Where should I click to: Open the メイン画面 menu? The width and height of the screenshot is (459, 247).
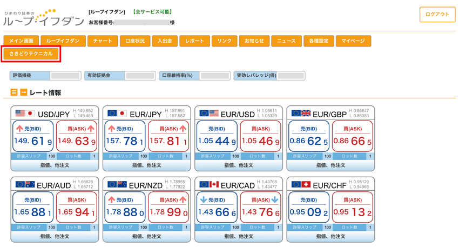(x=21, y=41)
